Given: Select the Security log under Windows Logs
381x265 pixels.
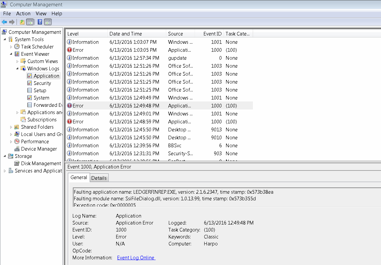Looking at the screenshot, I should pos(42,83).
